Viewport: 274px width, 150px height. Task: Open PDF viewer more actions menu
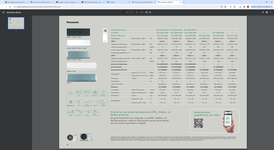click(271, 12)
